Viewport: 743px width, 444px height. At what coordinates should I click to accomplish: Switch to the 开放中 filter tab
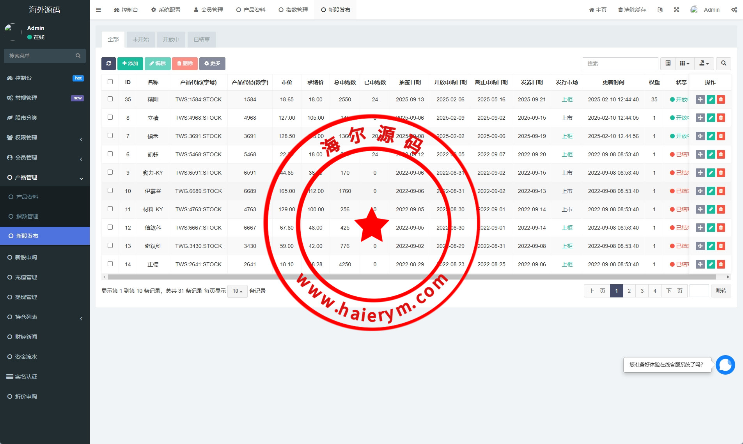(171, 39)
